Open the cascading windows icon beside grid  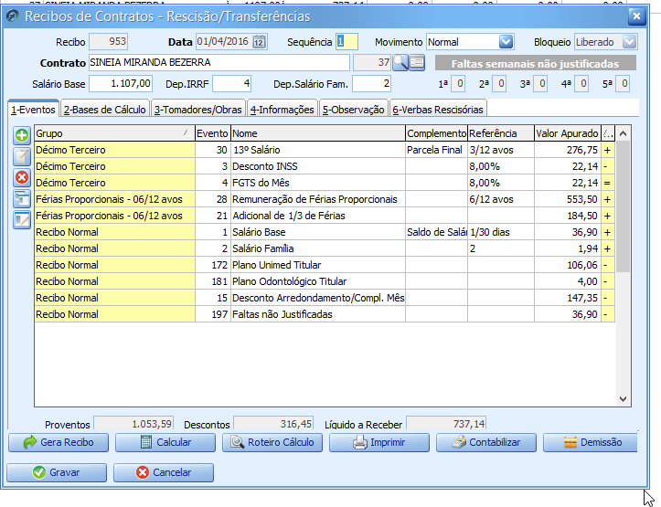[22, 199]
